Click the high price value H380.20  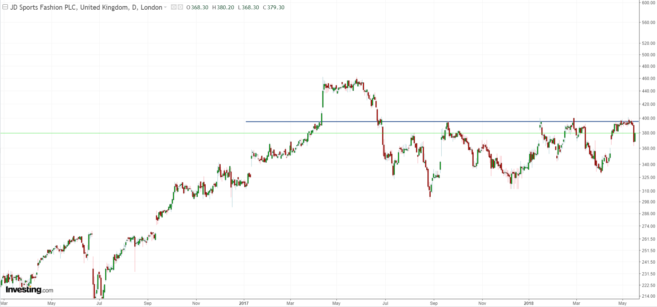[x=223, y=8]
